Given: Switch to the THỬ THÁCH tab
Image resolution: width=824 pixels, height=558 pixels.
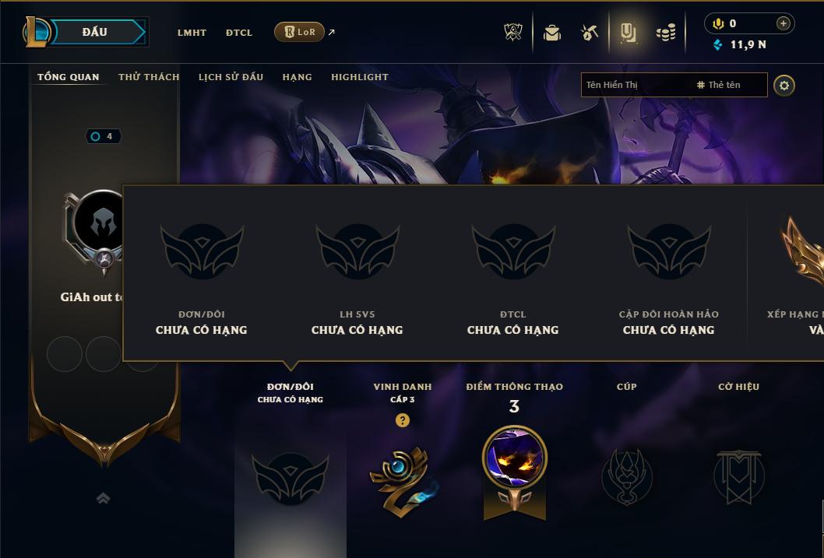Looking at the screenshot, I should (x=149, y=77).
